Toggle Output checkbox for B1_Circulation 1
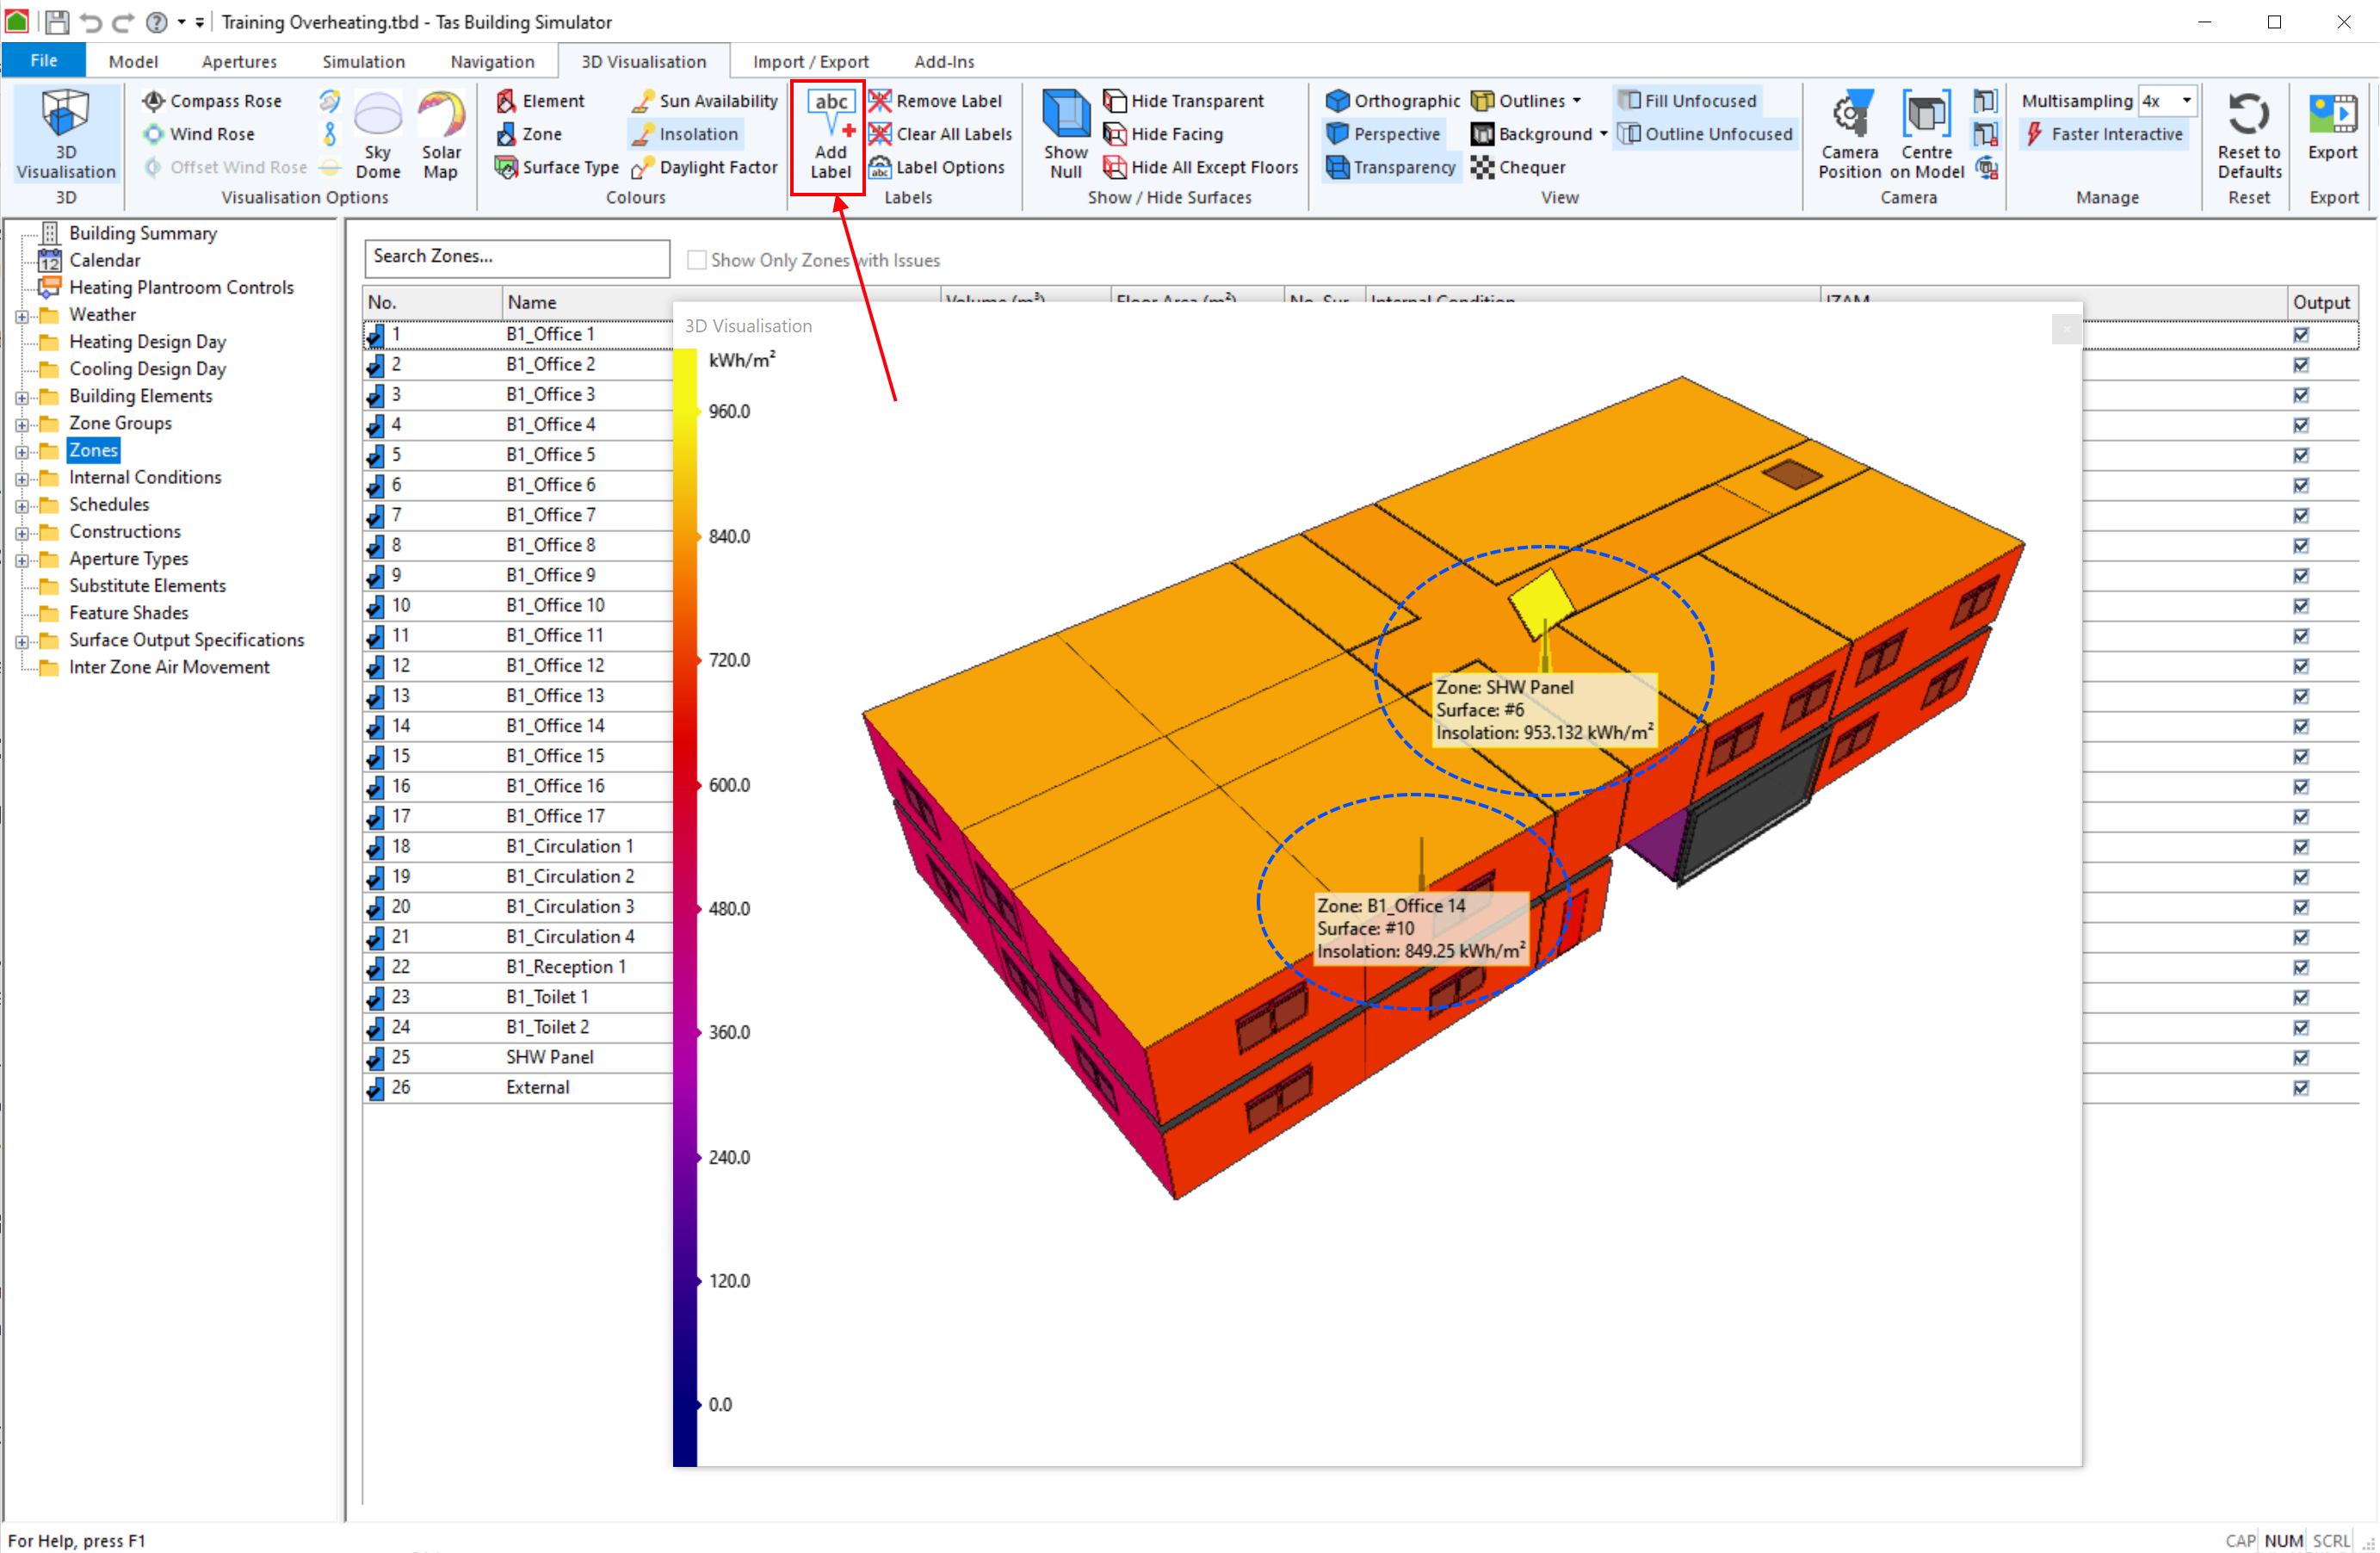 2302,847
